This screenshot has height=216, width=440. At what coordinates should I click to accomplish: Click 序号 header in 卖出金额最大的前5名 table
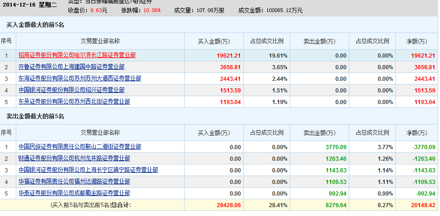pos(6,132)
